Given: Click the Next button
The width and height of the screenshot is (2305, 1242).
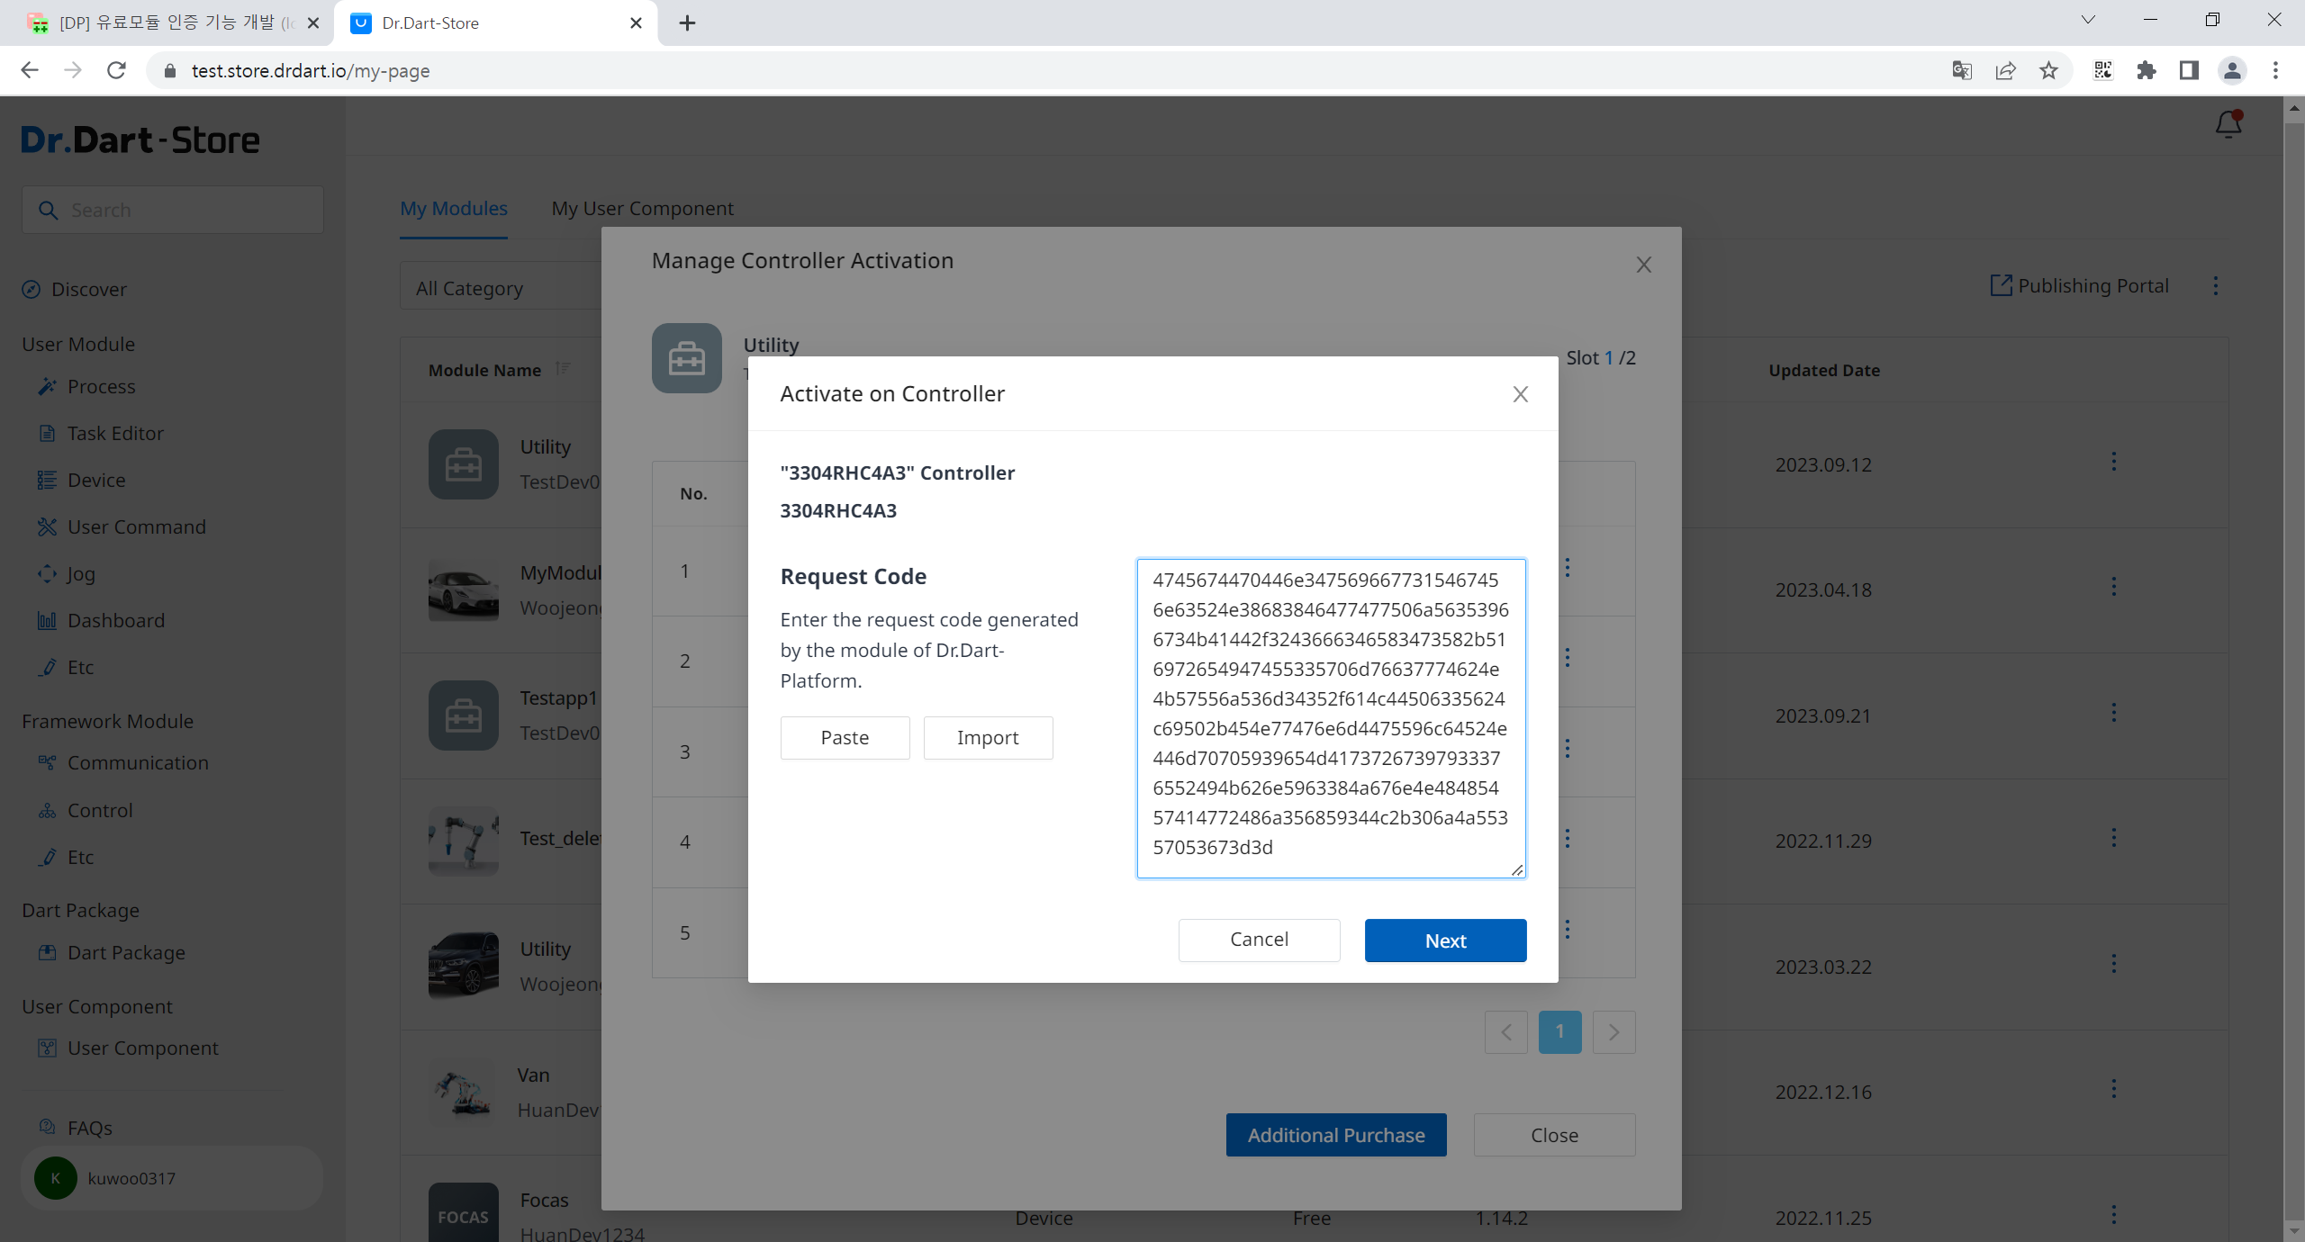Looking at the screenshot, I should tap(1444, 940).
